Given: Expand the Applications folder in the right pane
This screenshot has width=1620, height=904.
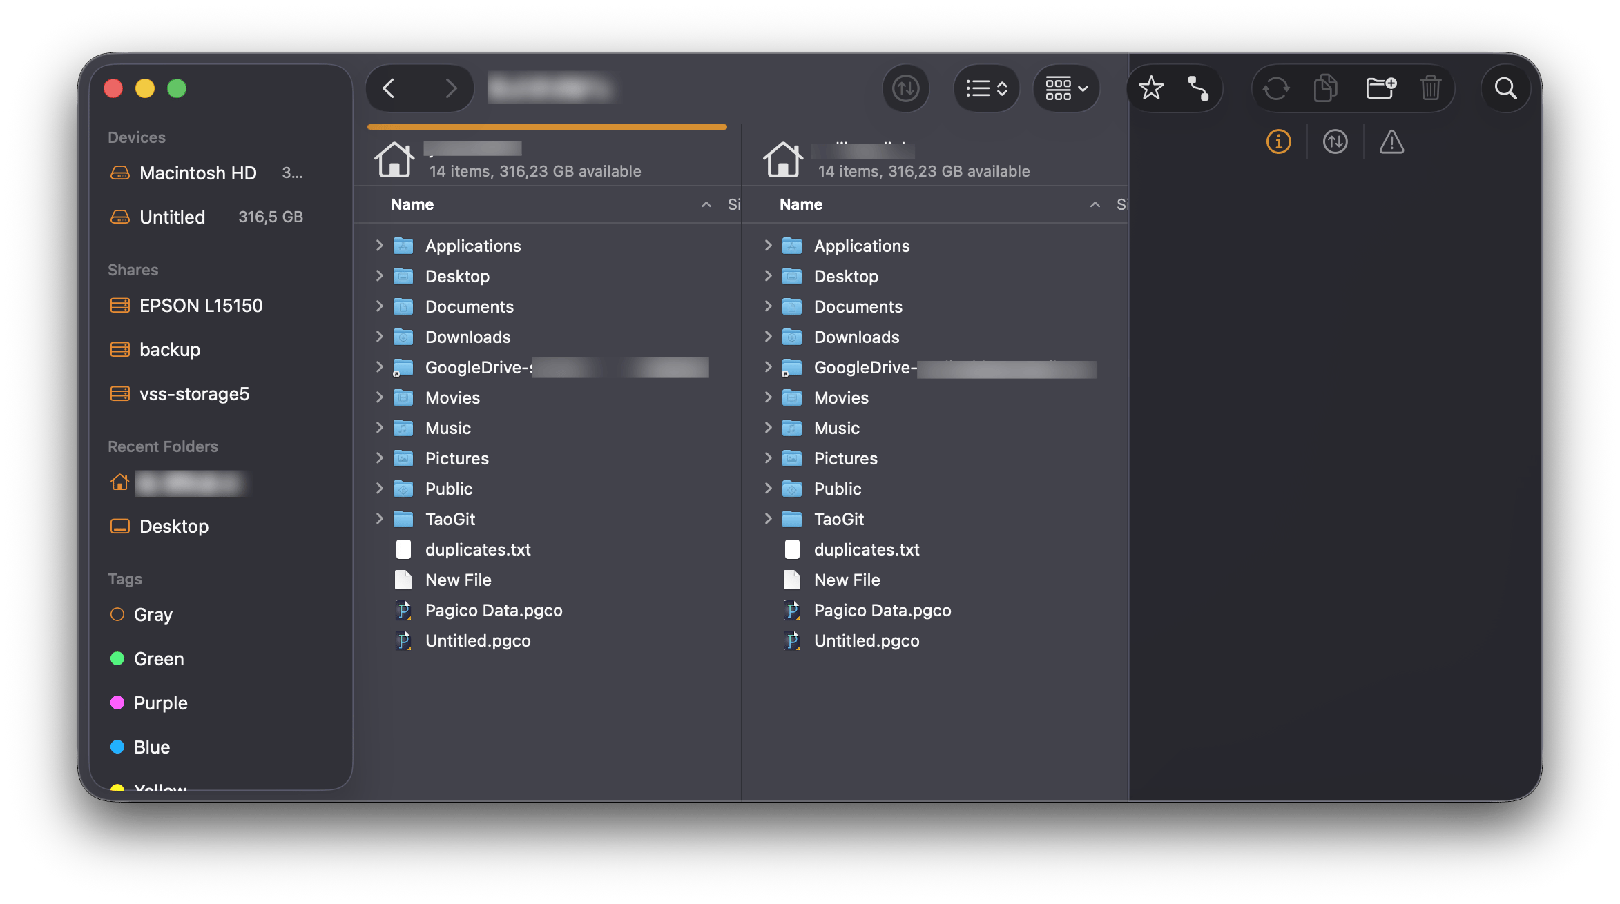Looking at the screenshot, I should 769,245.
